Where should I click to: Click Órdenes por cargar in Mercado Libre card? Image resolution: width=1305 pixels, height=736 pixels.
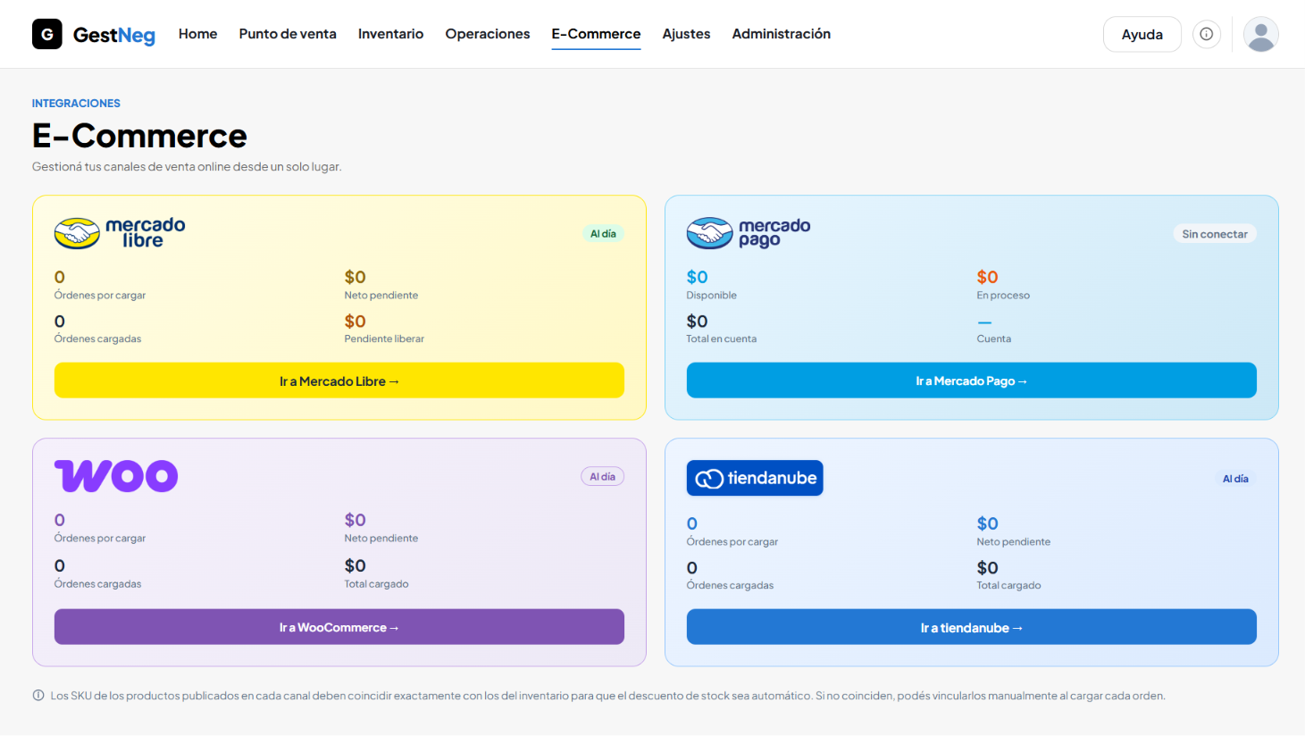pos(100,296)
